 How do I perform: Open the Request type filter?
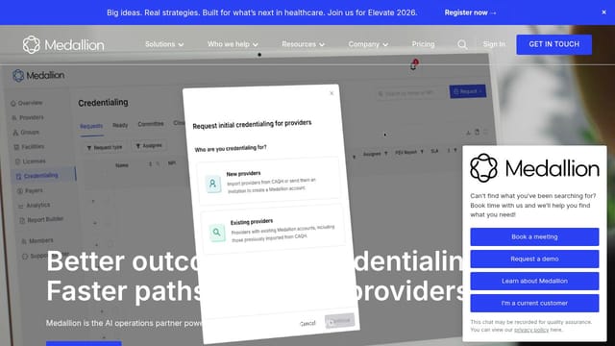click(x=105, y=147)
